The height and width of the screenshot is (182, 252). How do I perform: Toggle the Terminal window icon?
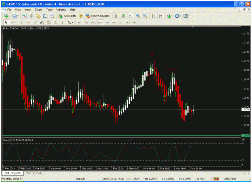[45, 16]
